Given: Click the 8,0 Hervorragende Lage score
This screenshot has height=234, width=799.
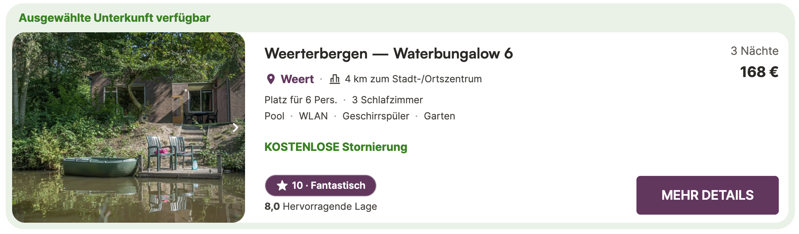Looking at the screenshot, I should [x=321, y=207].
